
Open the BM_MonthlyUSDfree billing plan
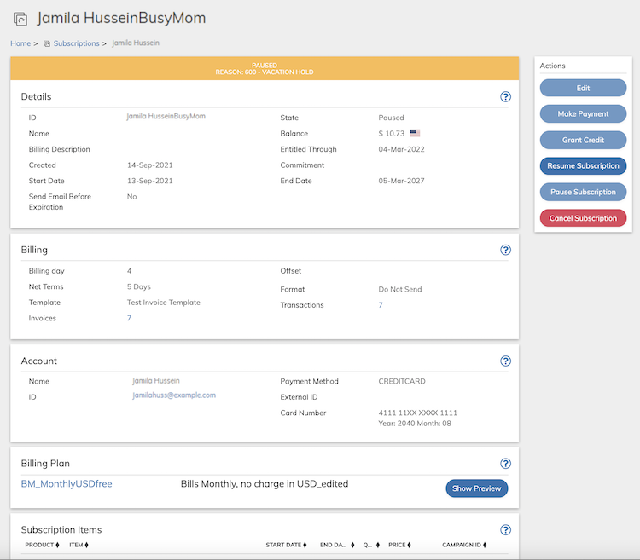67,484
